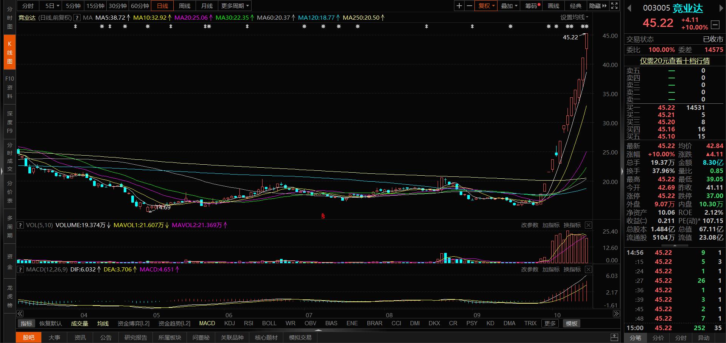The image size is (726, 343).
Task: Enter fullscreen chart mode
Action: (x=614, y=6)
